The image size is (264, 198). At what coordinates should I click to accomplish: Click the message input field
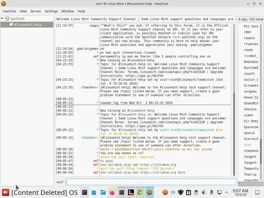pos(151,182)
